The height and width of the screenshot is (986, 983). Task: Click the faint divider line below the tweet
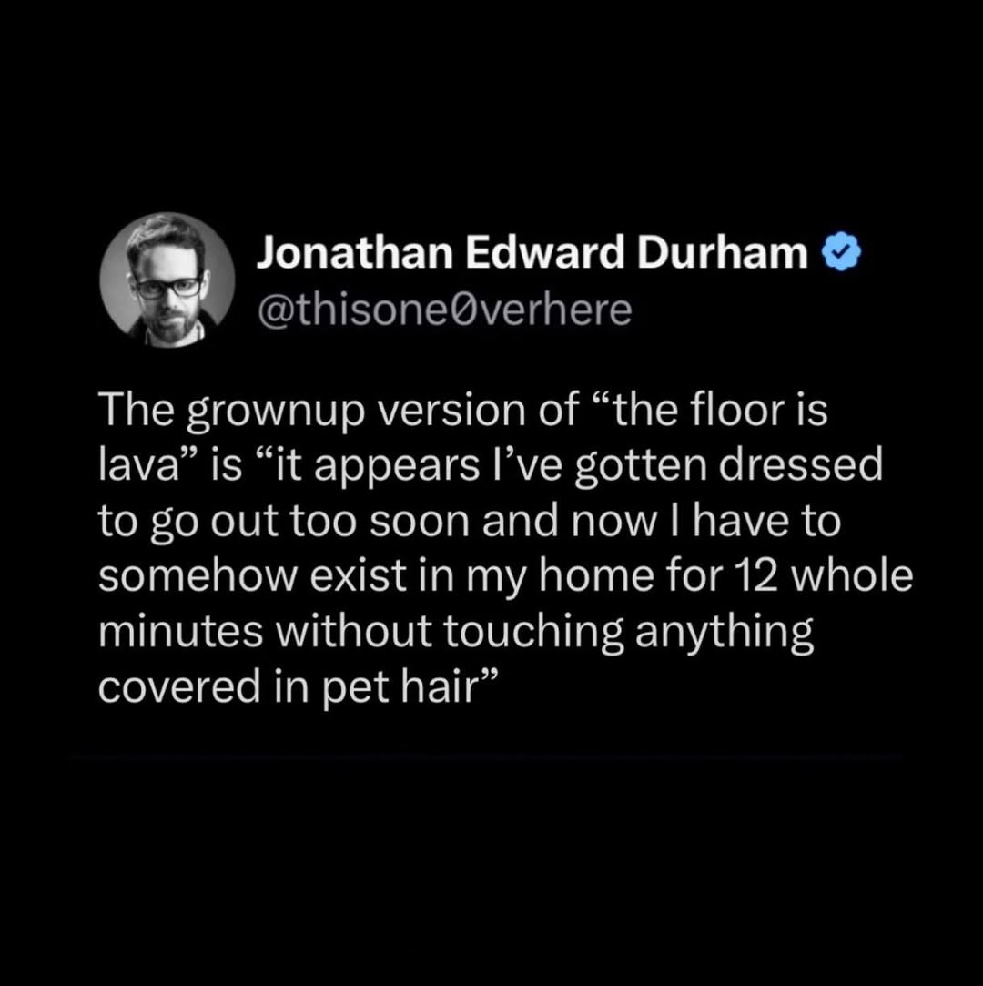click(x=486, y=758)
